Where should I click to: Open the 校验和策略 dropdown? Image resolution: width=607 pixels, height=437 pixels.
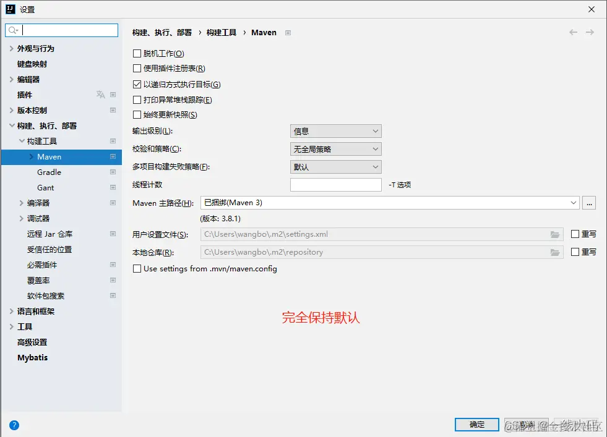pos(335,149)
